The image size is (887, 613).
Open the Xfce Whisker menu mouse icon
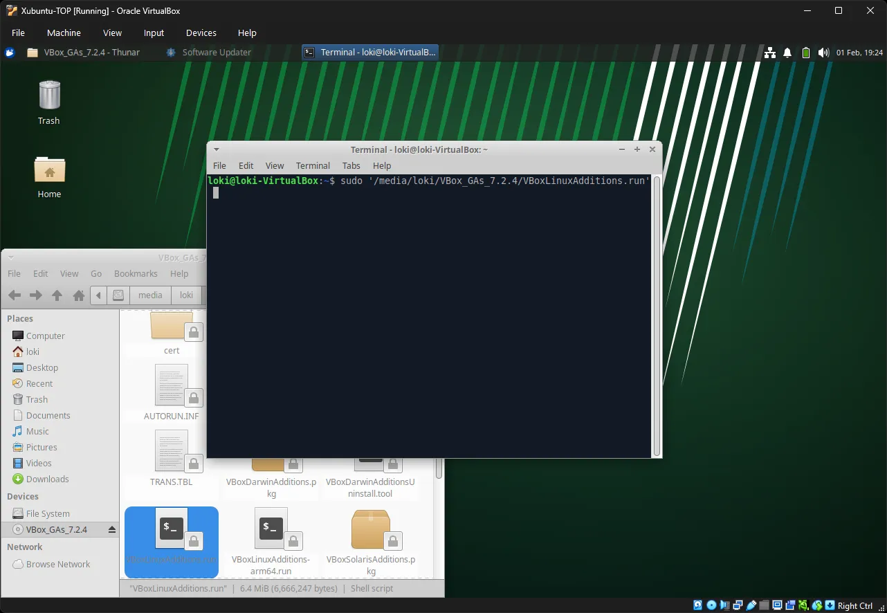pos(10,53)
